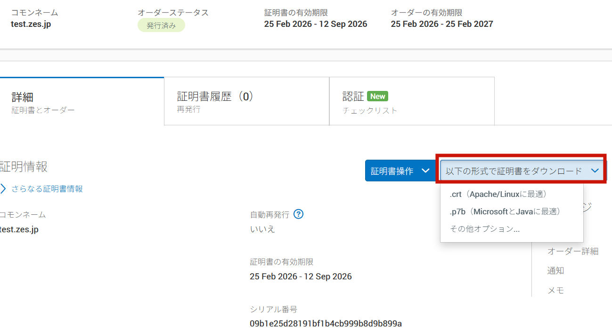Select .crt (Apache/Linuxに最適) download option
612x334 pixels.
tap(498, 194)
